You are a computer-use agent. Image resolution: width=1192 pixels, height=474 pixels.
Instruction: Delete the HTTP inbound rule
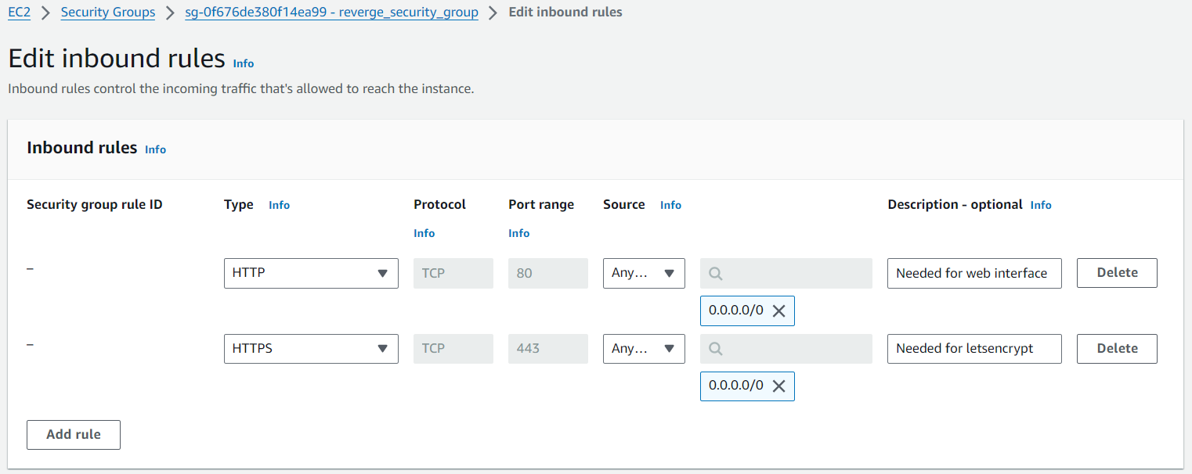click(1117, 273)
